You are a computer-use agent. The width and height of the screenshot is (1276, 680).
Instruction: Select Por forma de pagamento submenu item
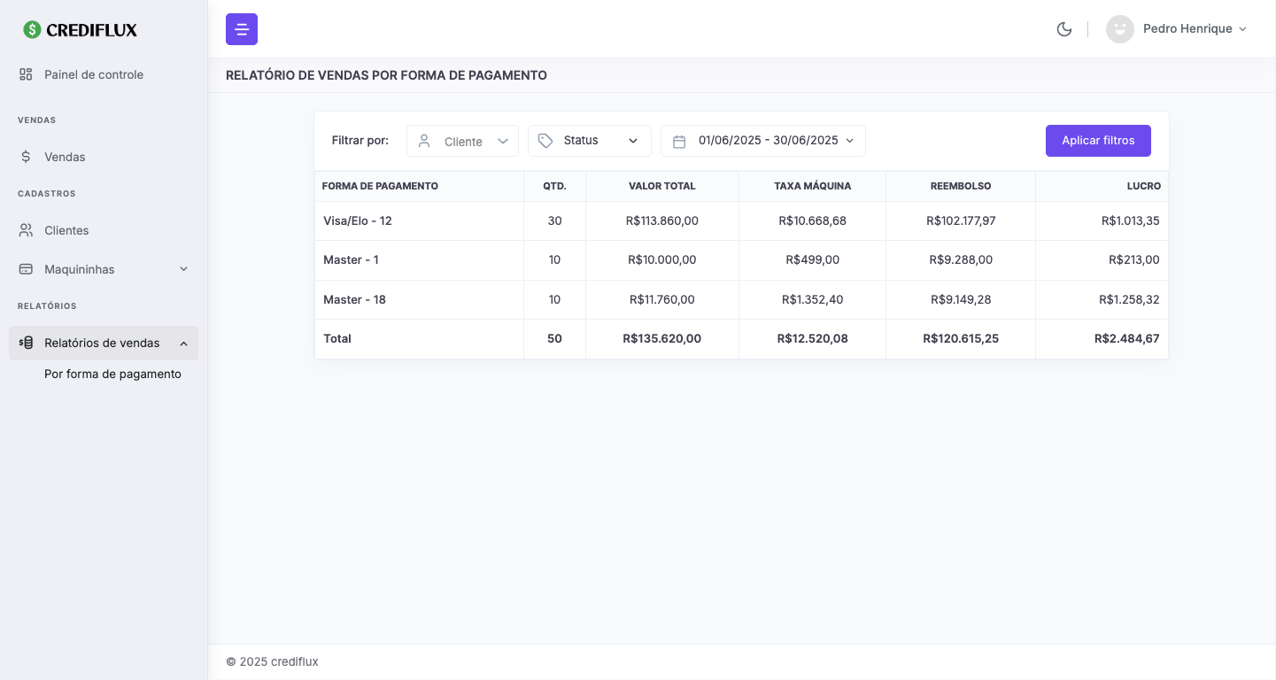point(112,374)
